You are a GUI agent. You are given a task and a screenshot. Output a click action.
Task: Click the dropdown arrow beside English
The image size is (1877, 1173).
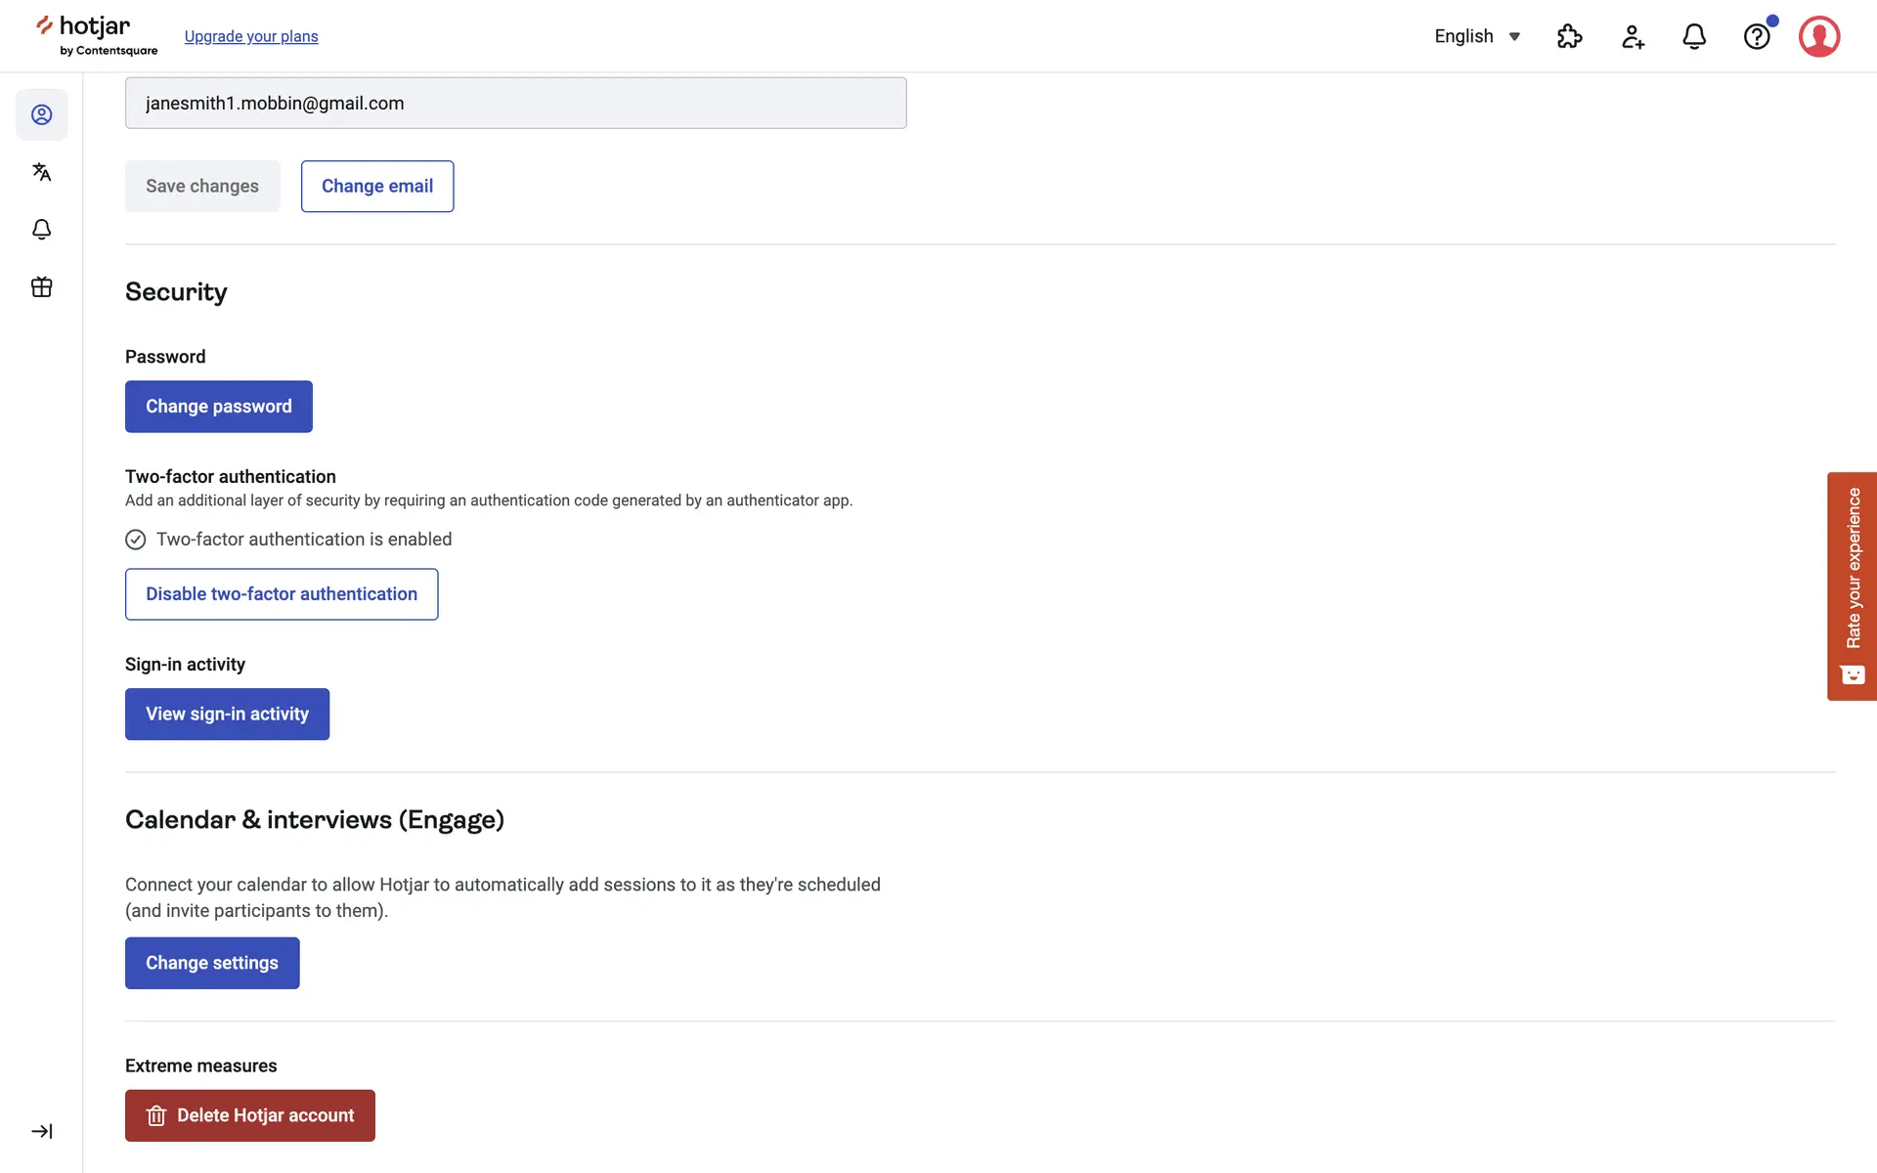(1514, 36)
